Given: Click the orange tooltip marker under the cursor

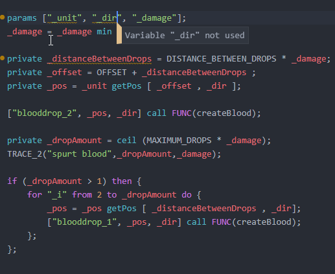Looking at the screenshot, I should 119,34.
